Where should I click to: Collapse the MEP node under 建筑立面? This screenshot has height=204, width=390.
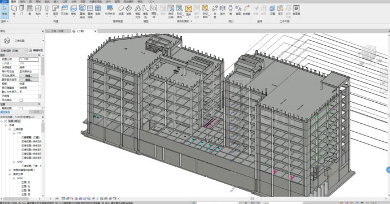(14, 179)
